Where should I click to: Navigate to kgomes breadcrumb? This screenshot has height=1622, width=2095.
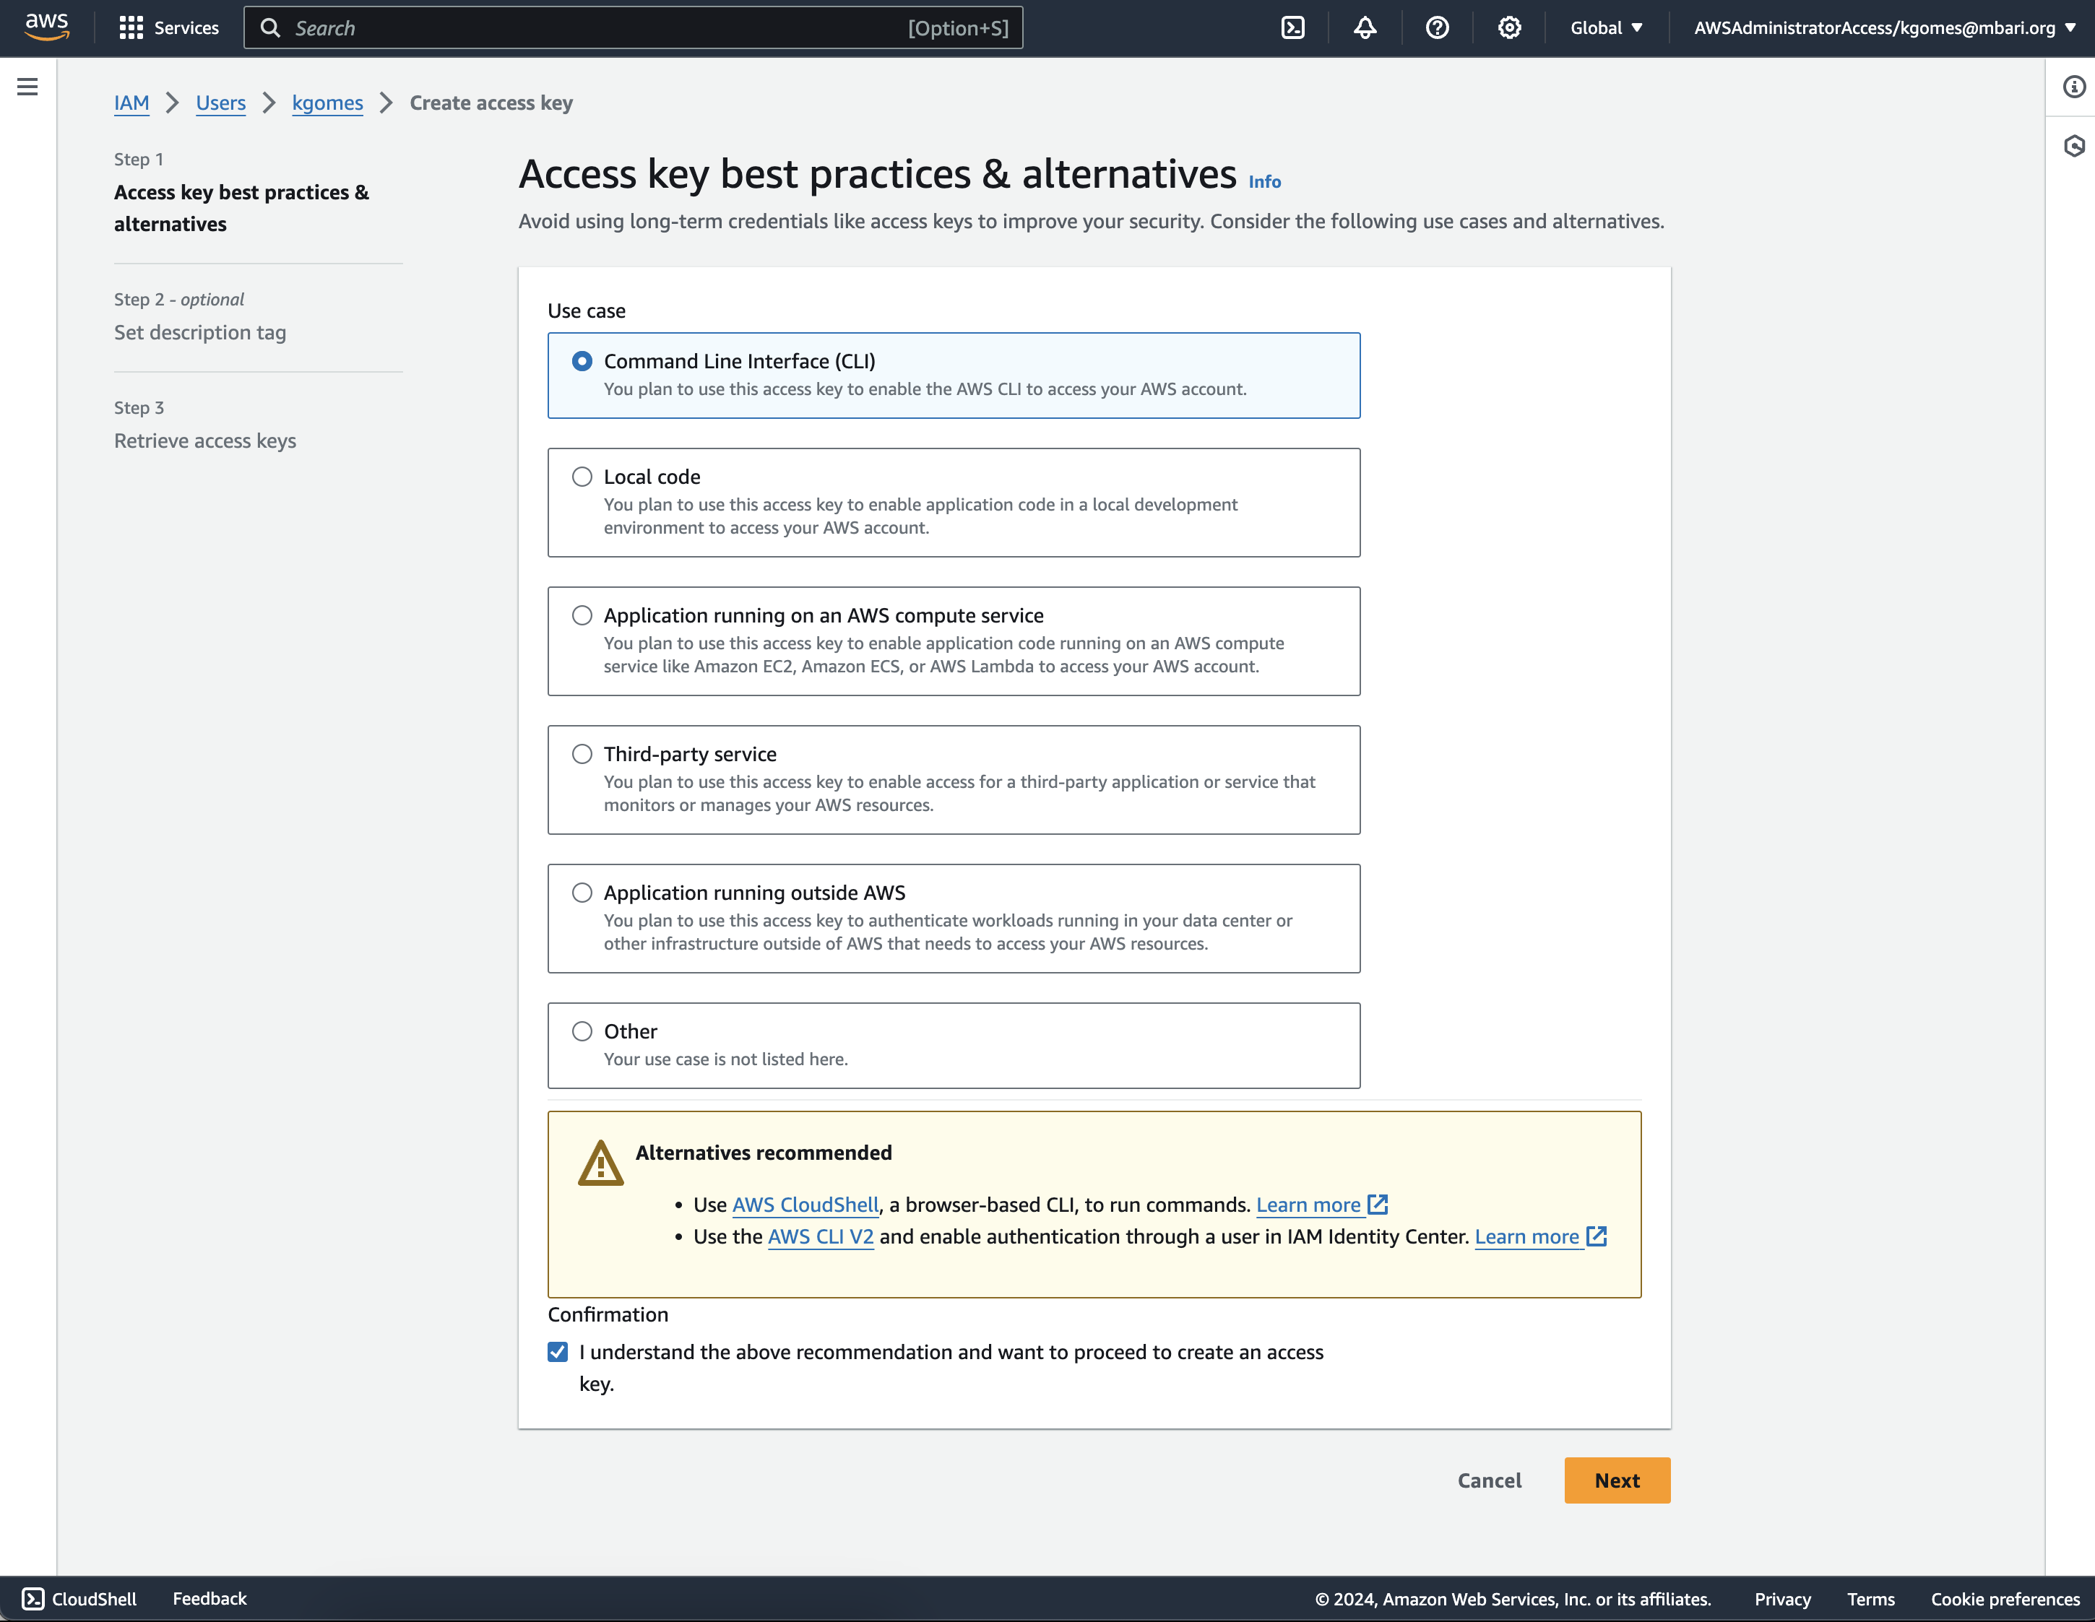click(327, 103)
